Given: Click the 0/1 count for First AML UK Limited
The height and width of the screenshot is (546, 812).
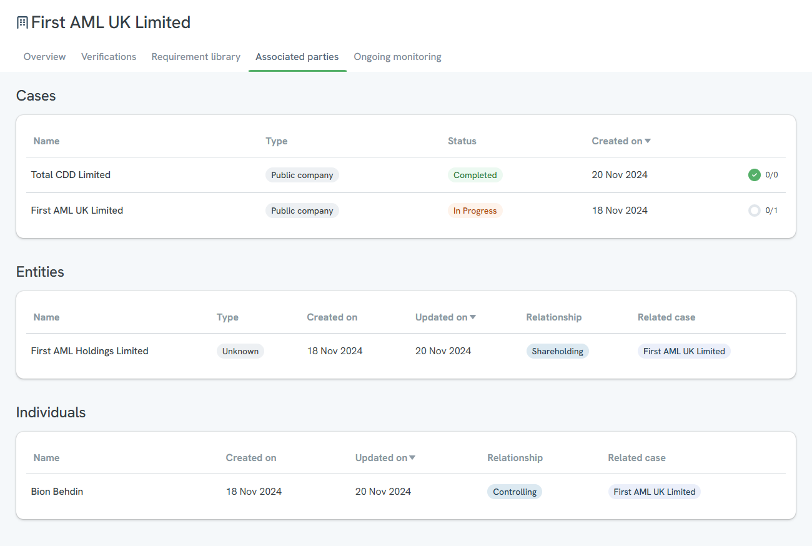Looking at the screenshot, I should (x=771, y=211).
